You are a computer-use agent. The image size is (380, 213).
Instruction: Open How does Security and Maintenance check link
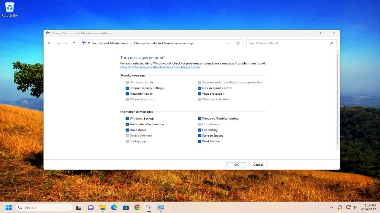click(160, 67)
